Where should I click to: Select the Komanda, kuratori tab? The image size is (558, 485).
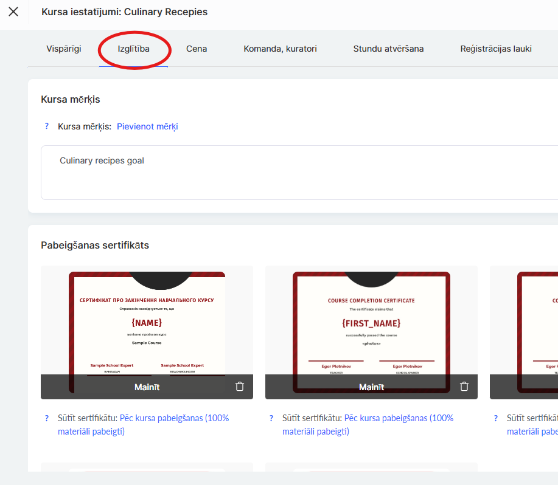point(280,49)
